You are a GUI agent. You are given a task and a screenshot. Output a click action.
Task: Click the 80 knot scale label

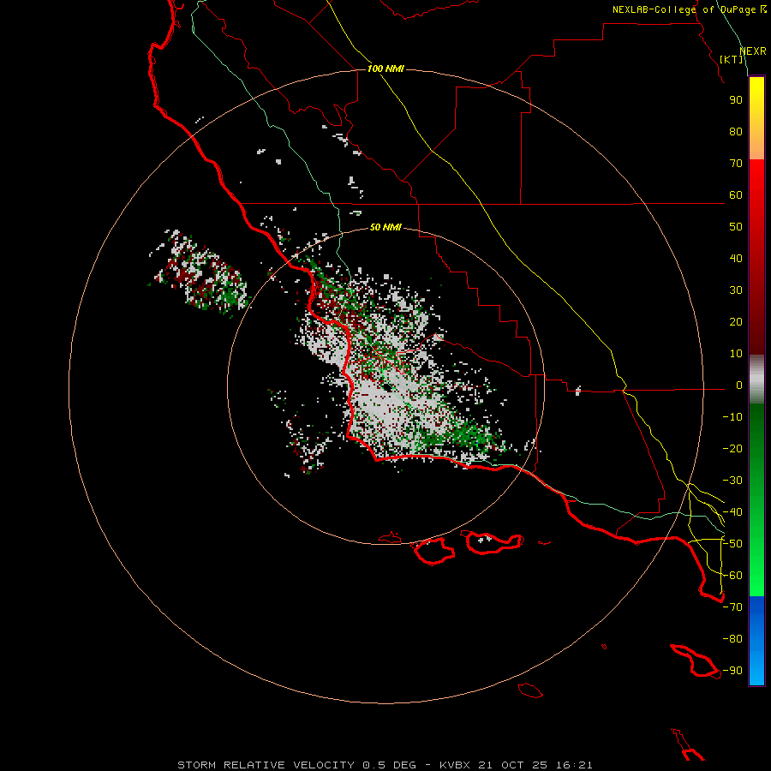(x=736, y=131)
